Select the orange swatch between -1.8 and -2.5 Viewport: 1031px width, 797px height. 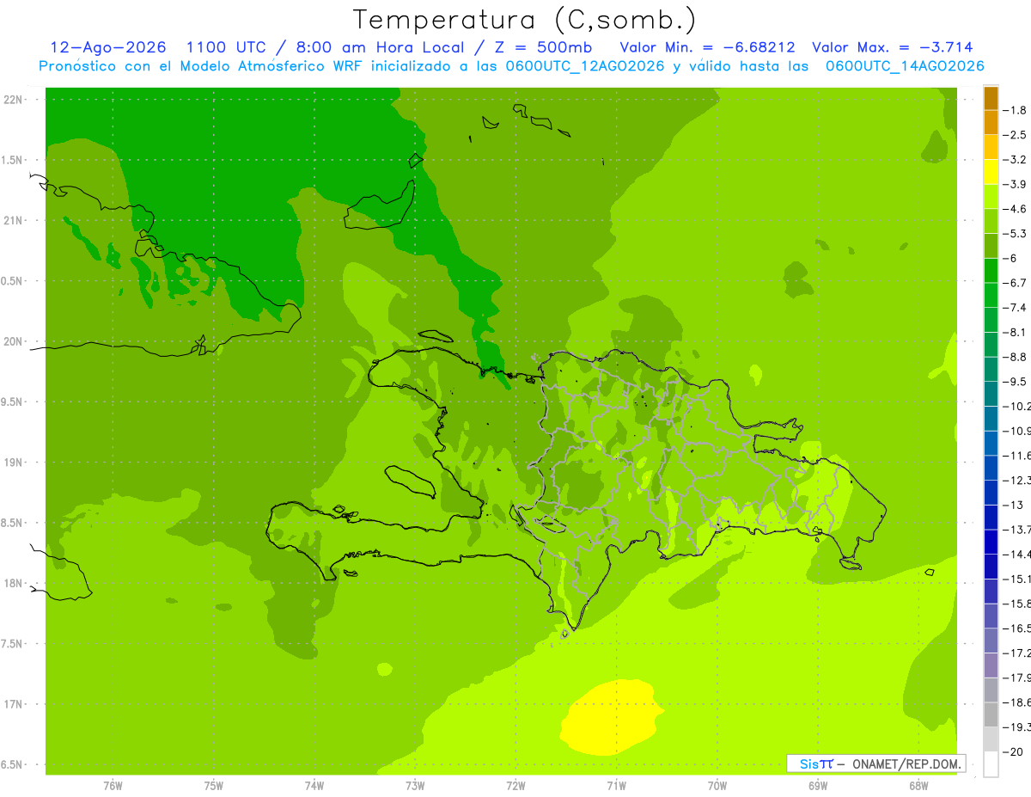pos(991,122)
